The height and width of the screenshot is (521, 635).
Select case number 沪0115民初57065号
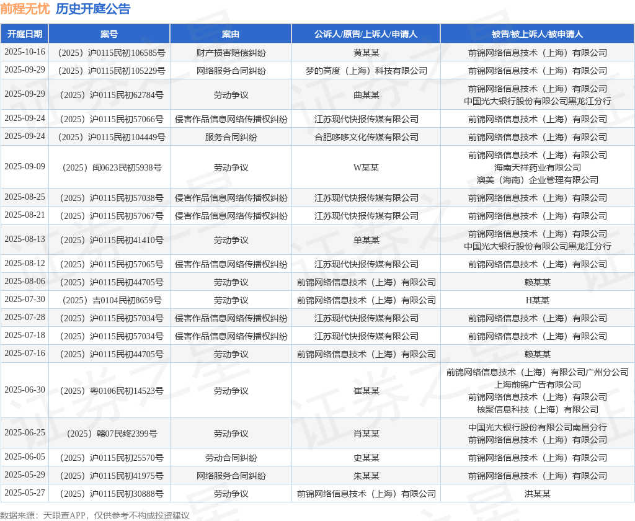(x=112, y=264)
